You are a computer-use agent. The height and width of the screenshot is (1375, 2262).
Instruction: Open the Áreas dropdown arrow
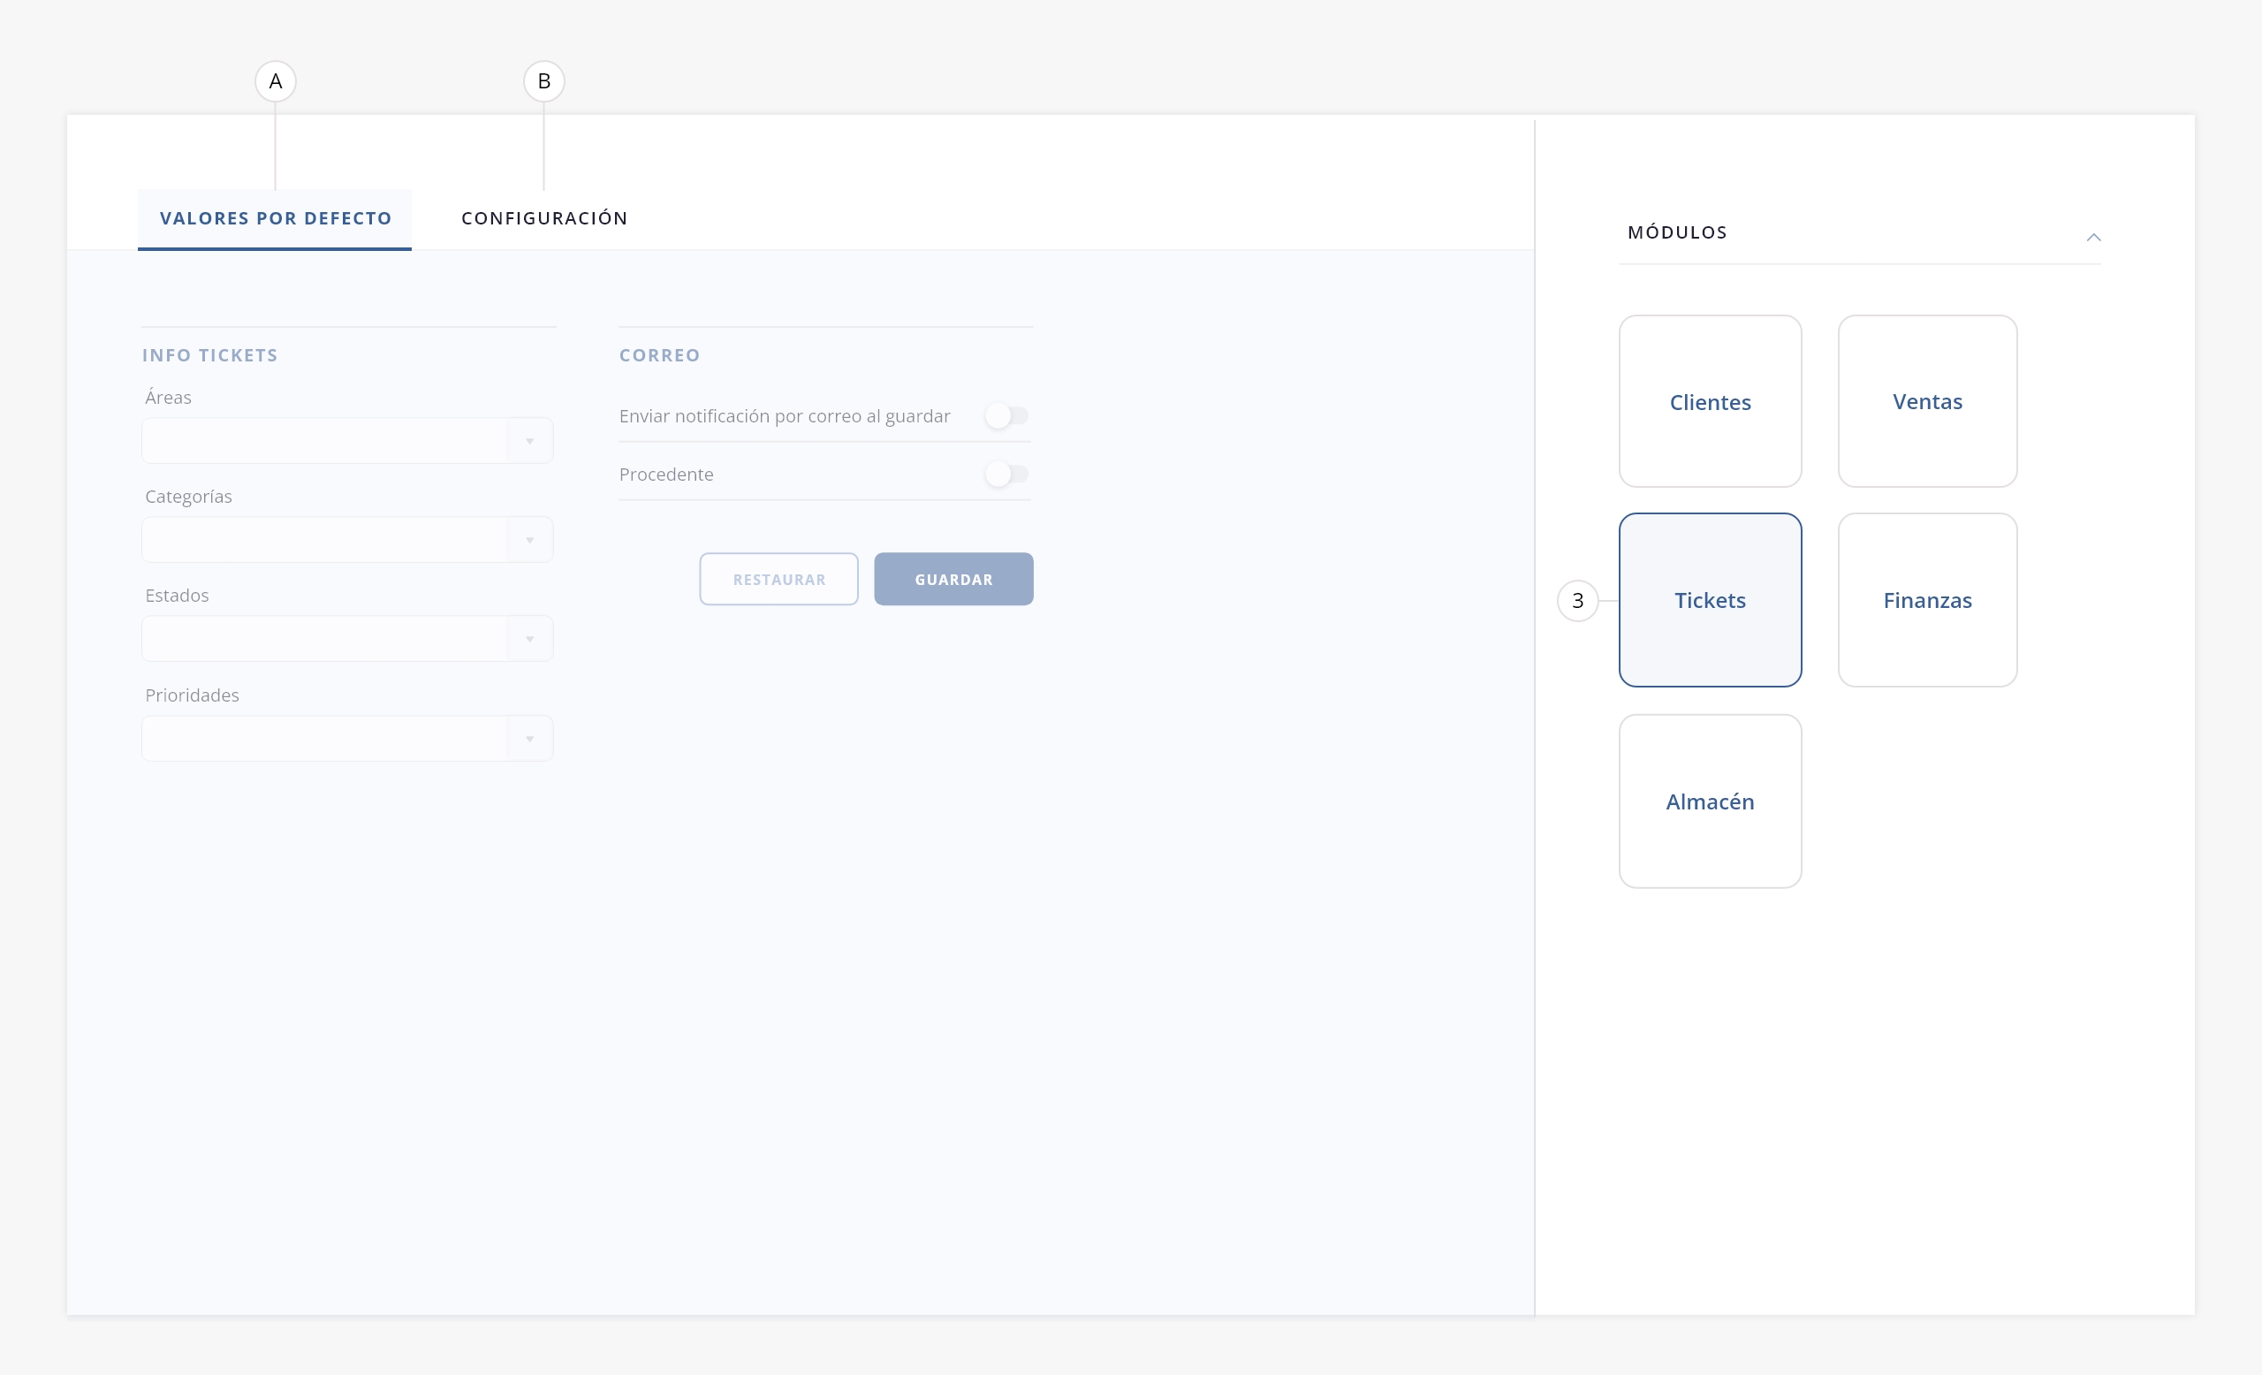click(529, 442)
